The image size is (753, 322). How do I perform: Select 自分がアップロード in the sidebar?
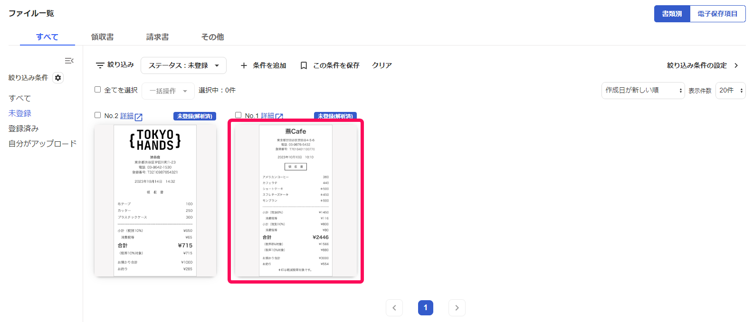click(x=43, y=144)
